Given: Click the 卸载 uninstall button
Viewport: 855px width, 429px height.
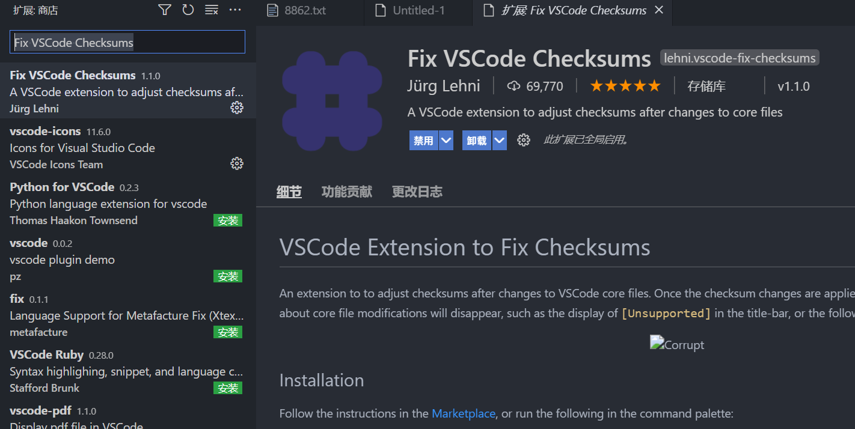Looking at the screenshot, I should pyautogui.click(x=478, y=140).
